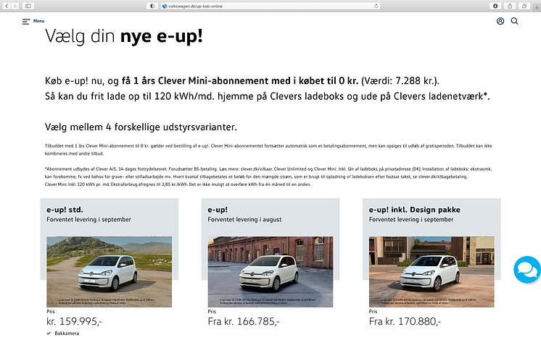Open new tab with plus button

pos(537,6)
